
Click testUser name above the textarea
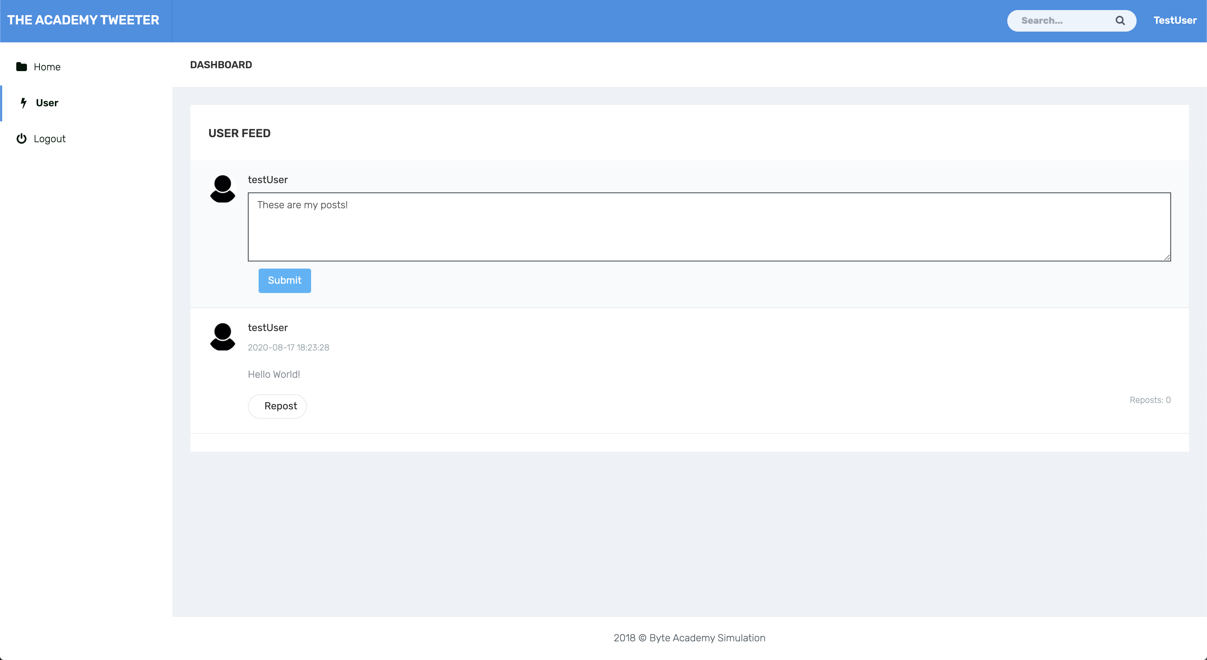[x=268, y=180]
